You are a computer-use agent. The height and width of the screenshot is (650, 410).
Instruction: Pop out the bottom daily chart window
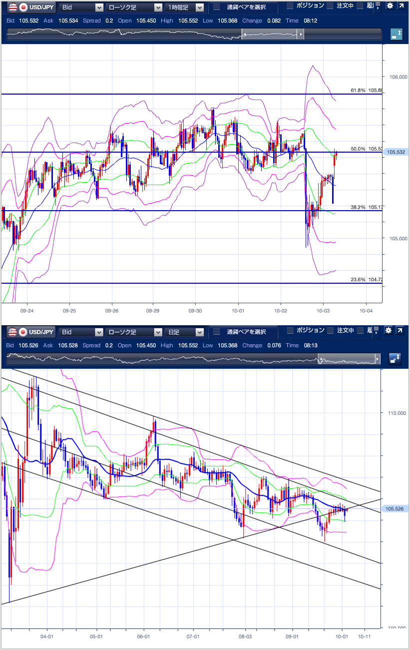tap(401, 331)
